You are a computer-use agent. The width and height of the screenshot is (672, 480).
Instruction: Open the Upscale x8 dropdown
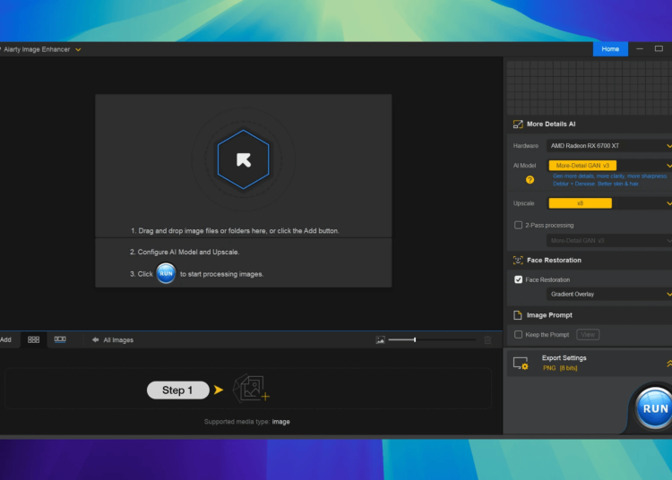click(x=609, y=203)
